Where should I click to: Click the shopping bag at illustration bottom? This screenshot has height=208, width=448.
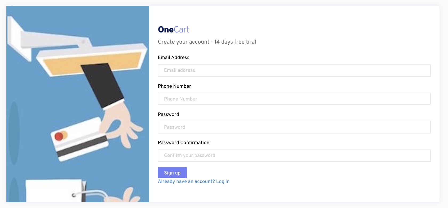53,190
